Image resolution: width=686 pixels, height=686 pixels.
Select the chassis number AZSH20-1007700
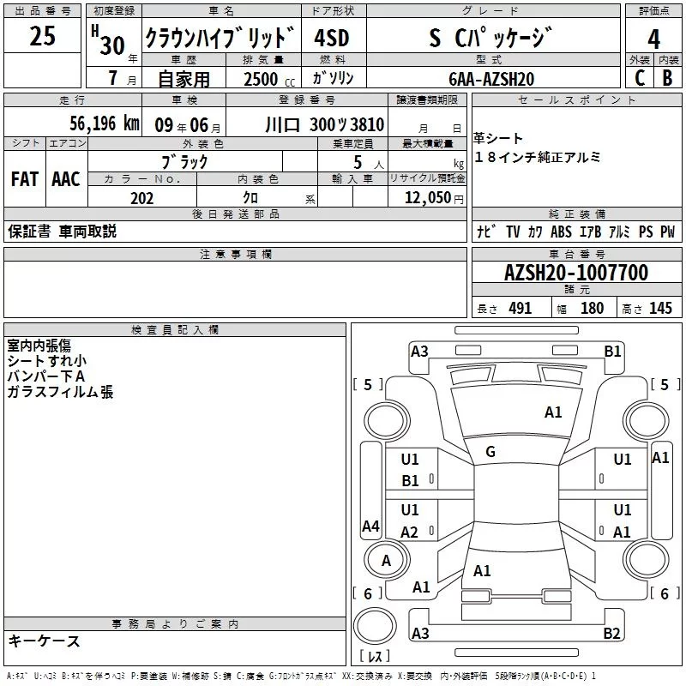tap(576, 273)
